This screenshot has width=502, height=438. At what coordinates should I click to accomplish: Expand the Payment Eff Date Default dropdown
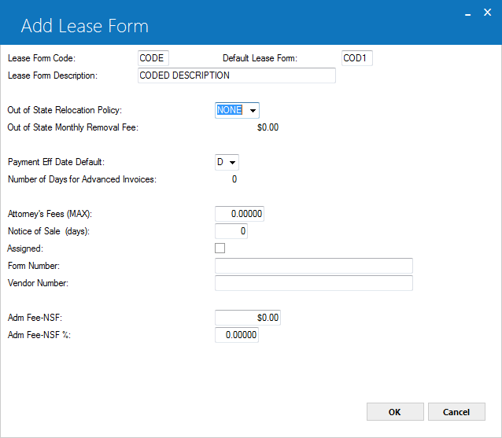click(x=232, y=163)
